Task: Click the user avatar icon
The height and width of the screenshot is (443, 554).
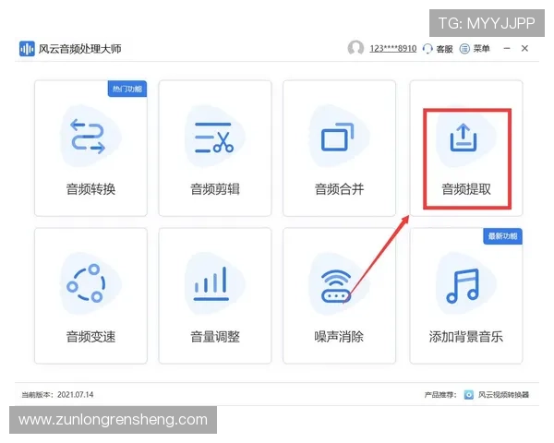Action: coord(355,48)
